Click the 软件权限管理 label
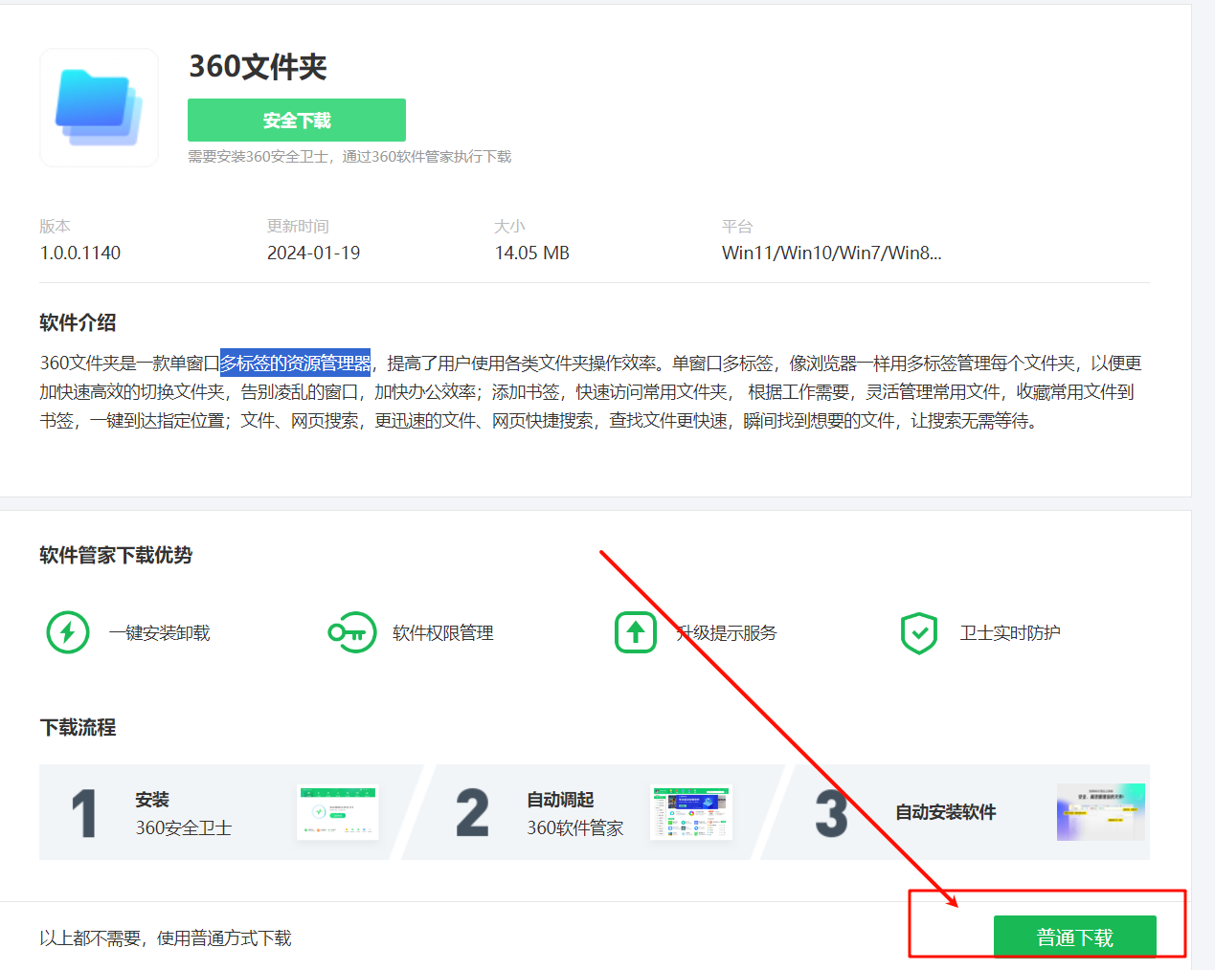 click(443, 632)
